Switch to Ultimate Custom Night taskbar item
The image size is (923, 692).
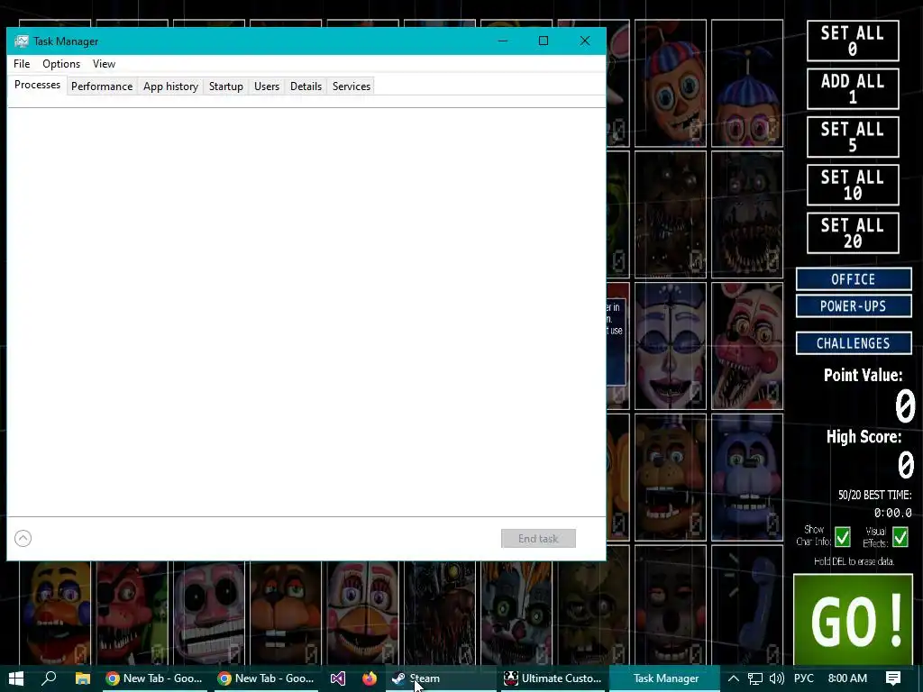553,678
